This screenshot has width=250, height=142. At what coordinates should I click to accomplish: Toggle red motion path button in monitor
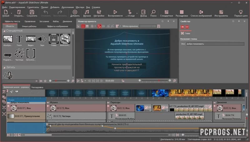click(99, 26)
